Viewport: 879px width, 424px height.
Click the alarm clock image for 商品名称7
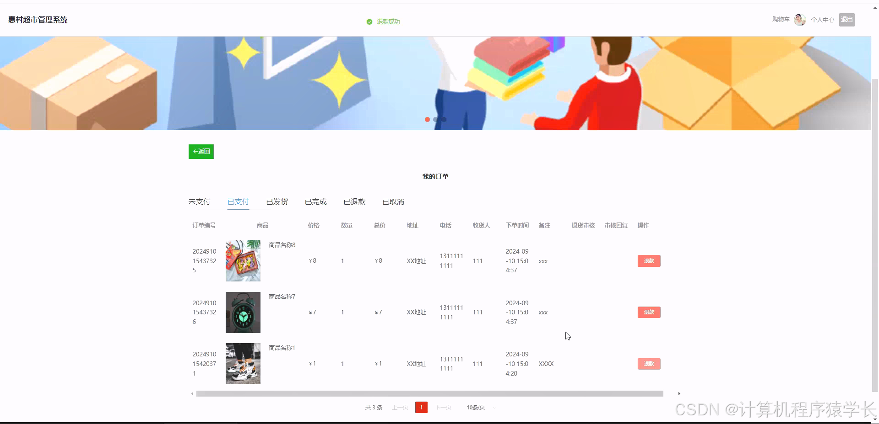coord(243,313)
